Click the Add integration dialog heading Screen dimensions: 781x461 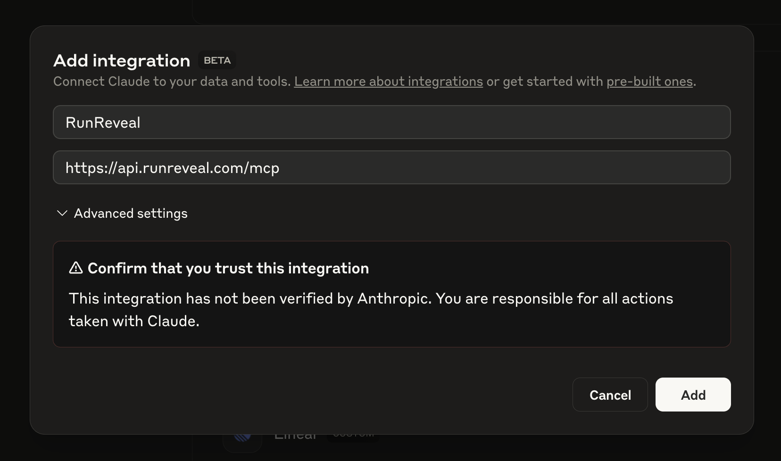[x=122, y=61]
